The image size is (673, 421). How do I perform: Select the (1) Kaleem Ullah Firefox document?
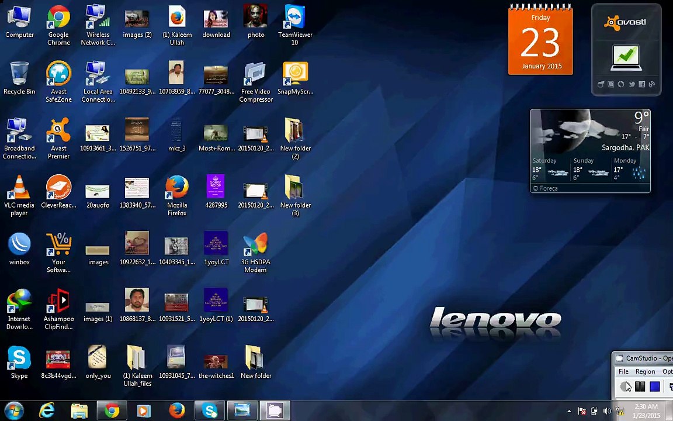click(x=177, y=26)
